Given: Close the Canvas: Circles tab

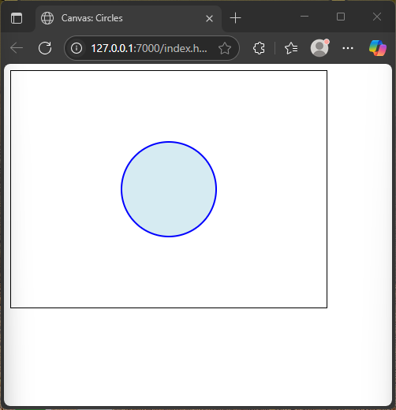Looking at the screenshot, I should click(x=209, y=19).
